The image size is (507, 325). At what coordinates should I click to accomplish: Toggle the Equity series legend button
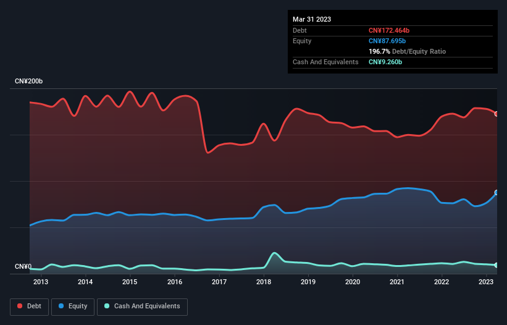pyautogui.click(x=73, y=306)
